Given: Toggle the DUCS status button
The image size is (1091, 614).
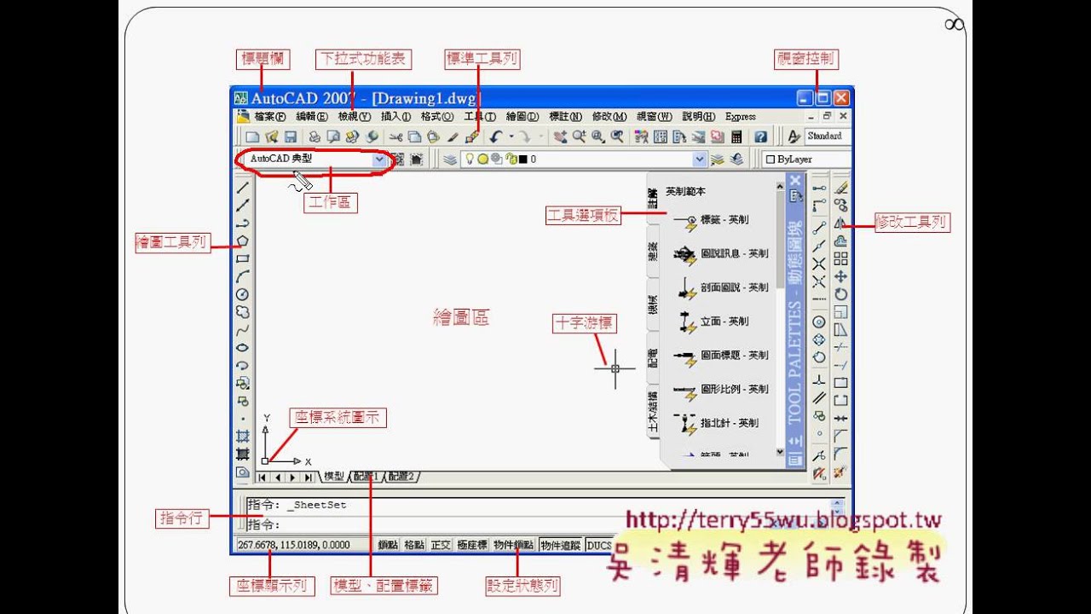Looking at the screenshot, I should coord(599,545).
